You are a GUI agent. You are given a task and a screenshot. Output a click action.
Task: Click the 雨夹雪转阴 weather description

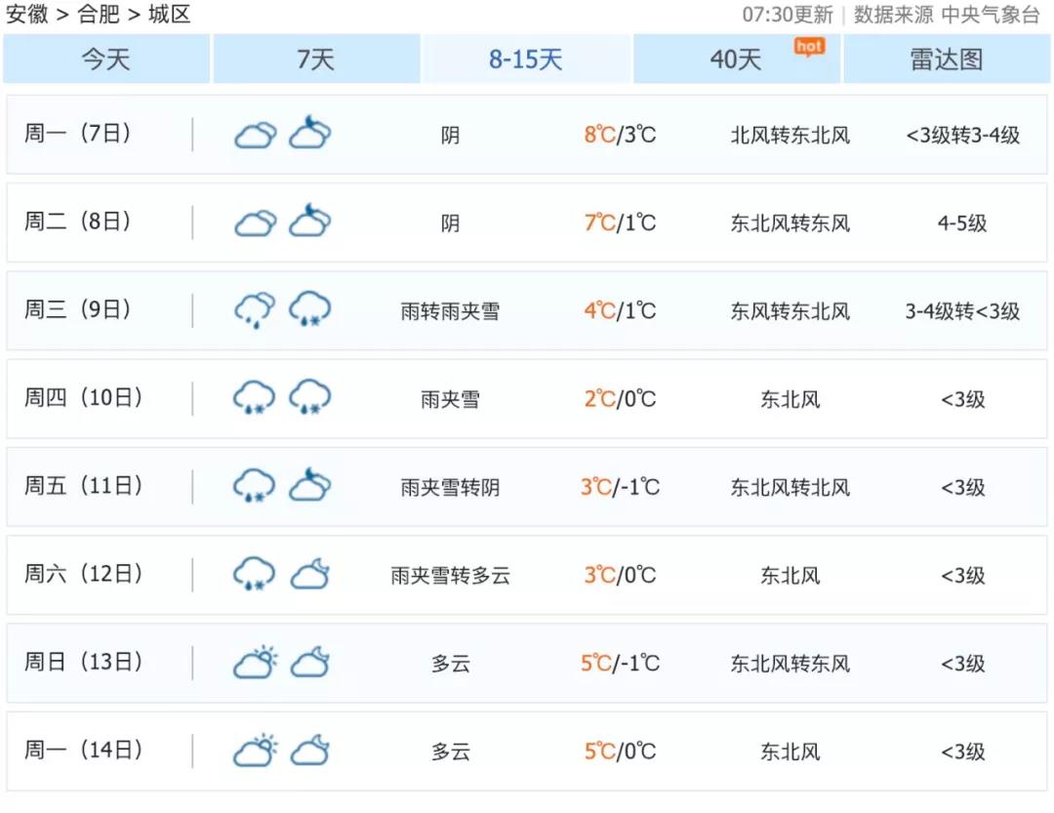(x=450, y=488)
